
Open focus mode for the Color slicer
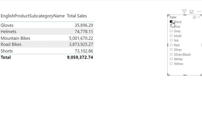[192, 12]
